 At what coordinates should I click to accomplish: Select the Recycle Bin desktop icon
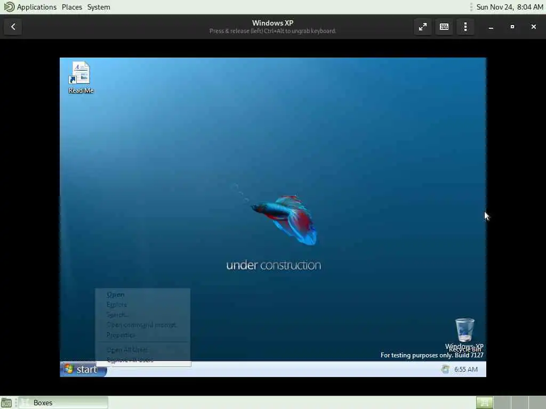click(x=465, y=334)
